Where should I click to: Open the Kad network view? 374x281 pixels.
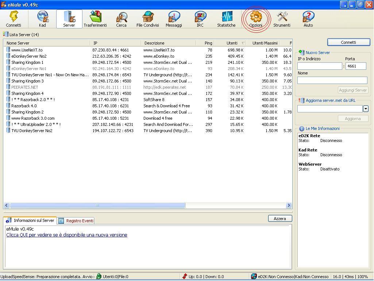pos(42,19)
